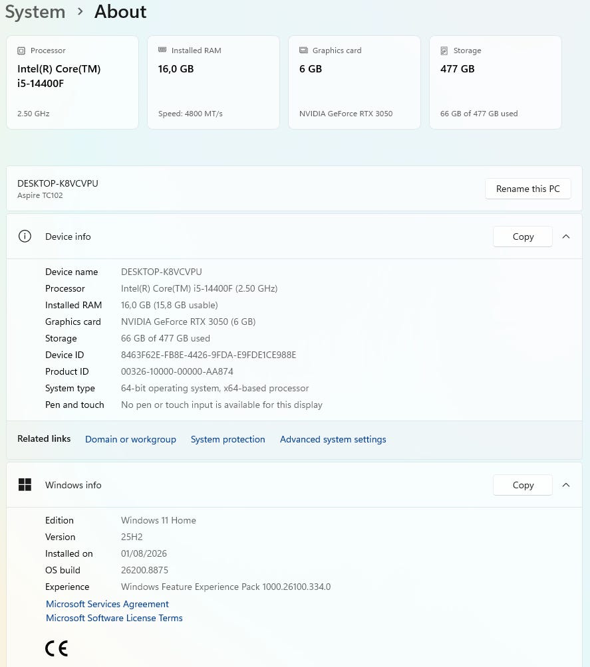Click the System type value 64-bit operating system
Viewport: 590px width, 667px height.
[x=215, y=388]
